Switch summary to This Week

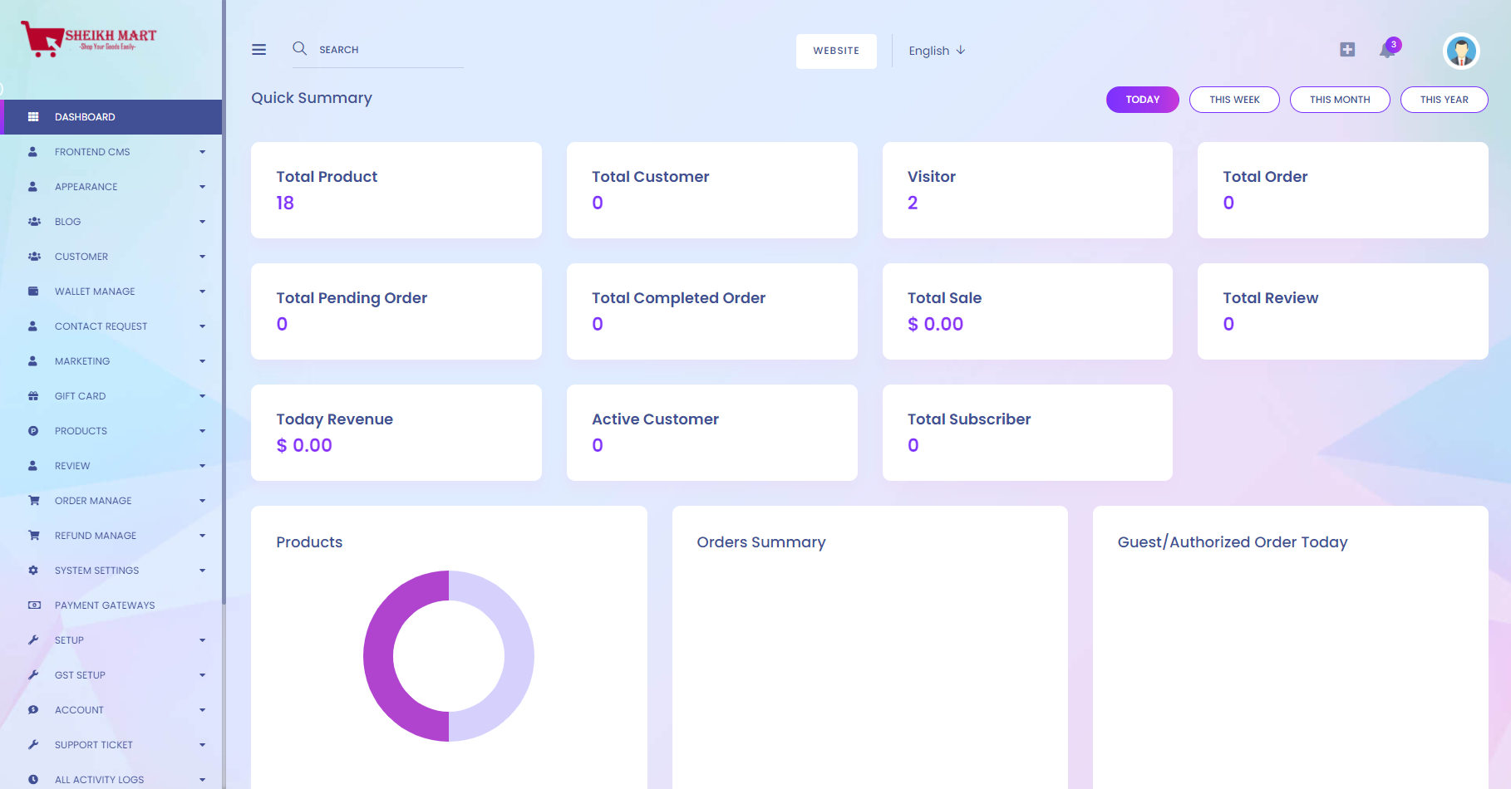pyautogui.click(x=1234, y=100)
